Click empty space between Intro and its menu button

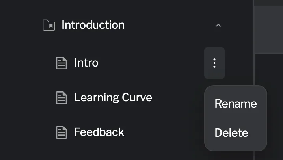click(x=150, y=63)
